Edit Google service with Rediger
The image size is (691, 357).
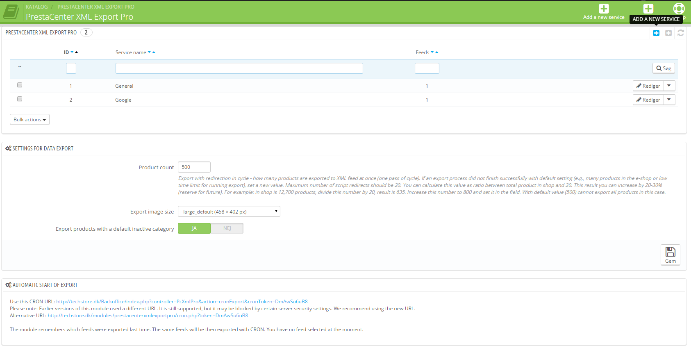click(x=648, y=100)
